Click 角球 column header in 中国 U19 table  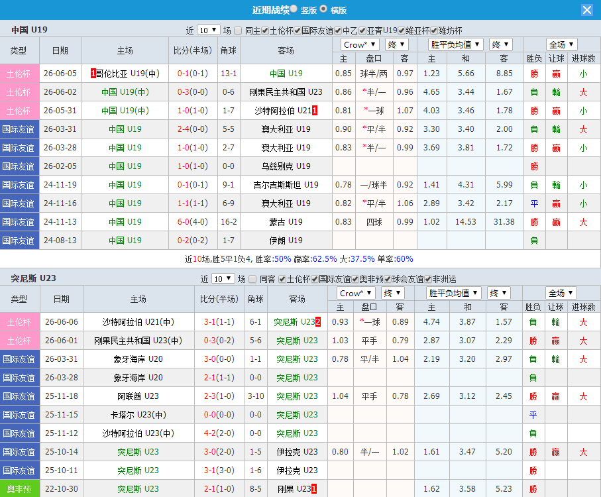coord(229,50)
